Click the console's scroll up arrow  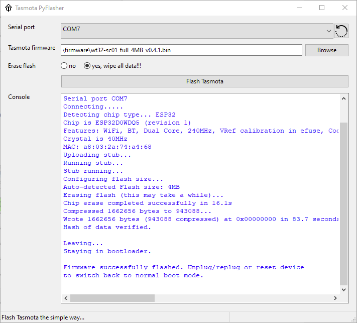[x=343, y=98]
